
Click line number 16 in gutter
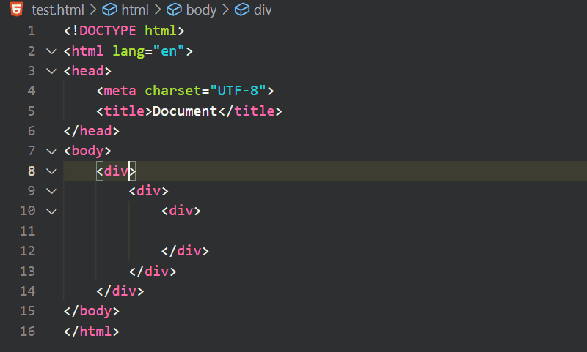point(27,331)
